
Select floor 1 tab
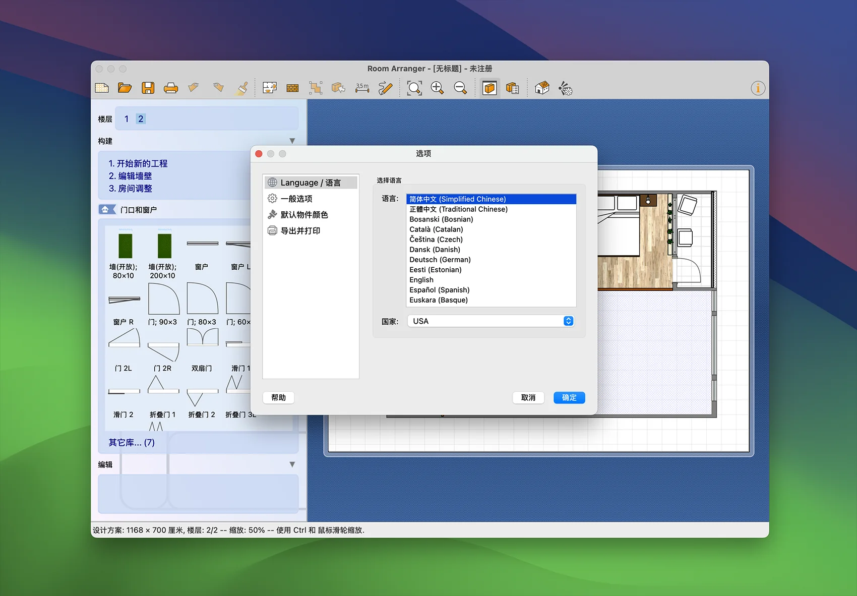[x=127, y=119]
